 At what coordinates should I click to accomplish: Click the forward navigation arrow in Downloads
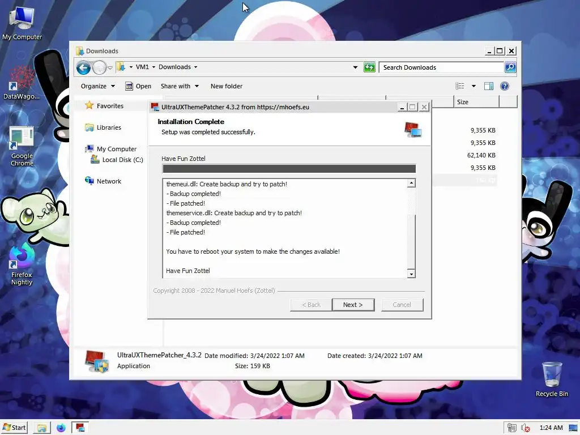click(99, 68)
